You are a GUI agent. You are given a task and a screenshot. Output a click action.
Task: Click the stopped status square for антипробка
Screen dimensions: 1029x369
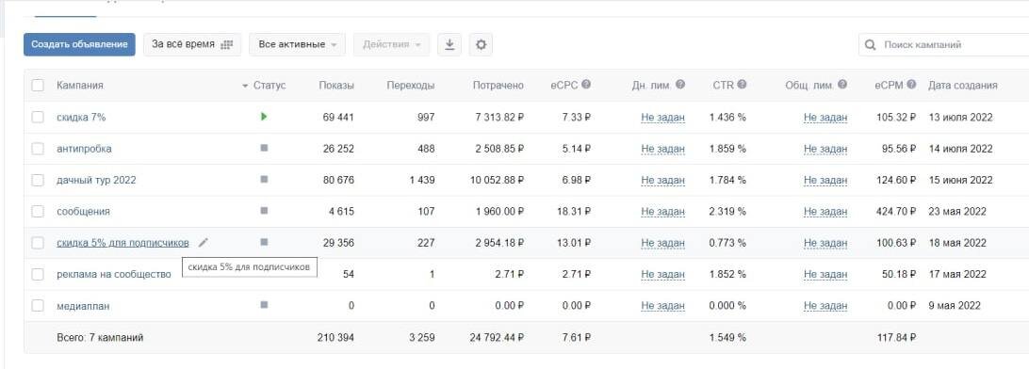coord(264,148)
